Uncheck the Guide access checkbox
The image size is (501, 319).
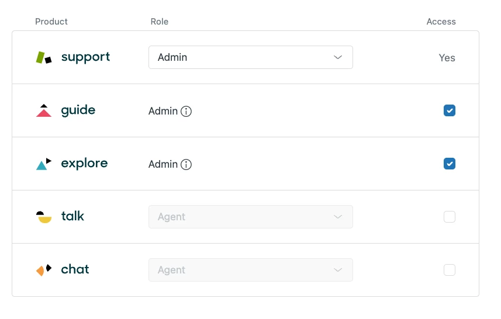click(449, 110)
